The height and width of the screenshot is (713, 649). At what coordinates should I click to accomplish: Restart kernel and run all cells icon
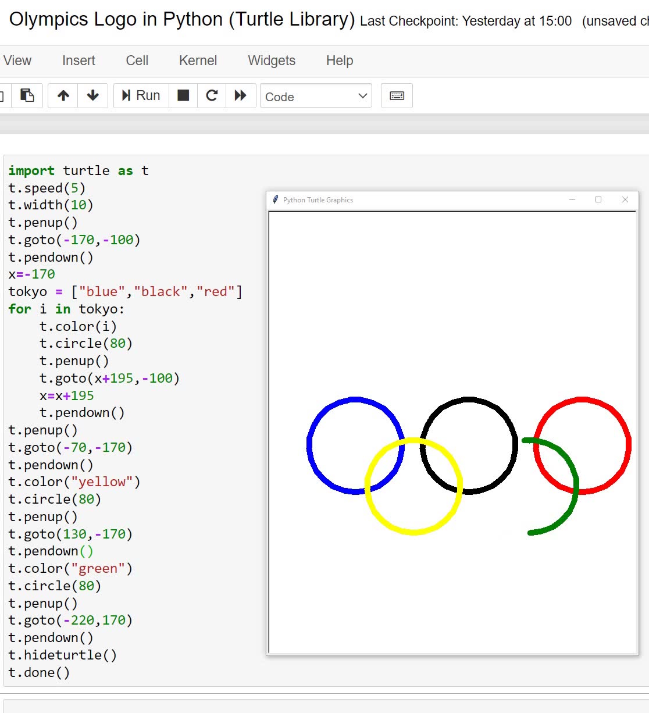[x=241, y=95]
